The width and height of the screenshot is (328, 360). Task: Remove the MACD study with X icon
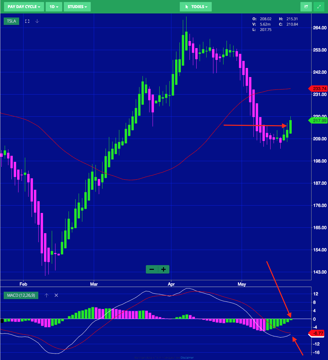tap(56, 295)
